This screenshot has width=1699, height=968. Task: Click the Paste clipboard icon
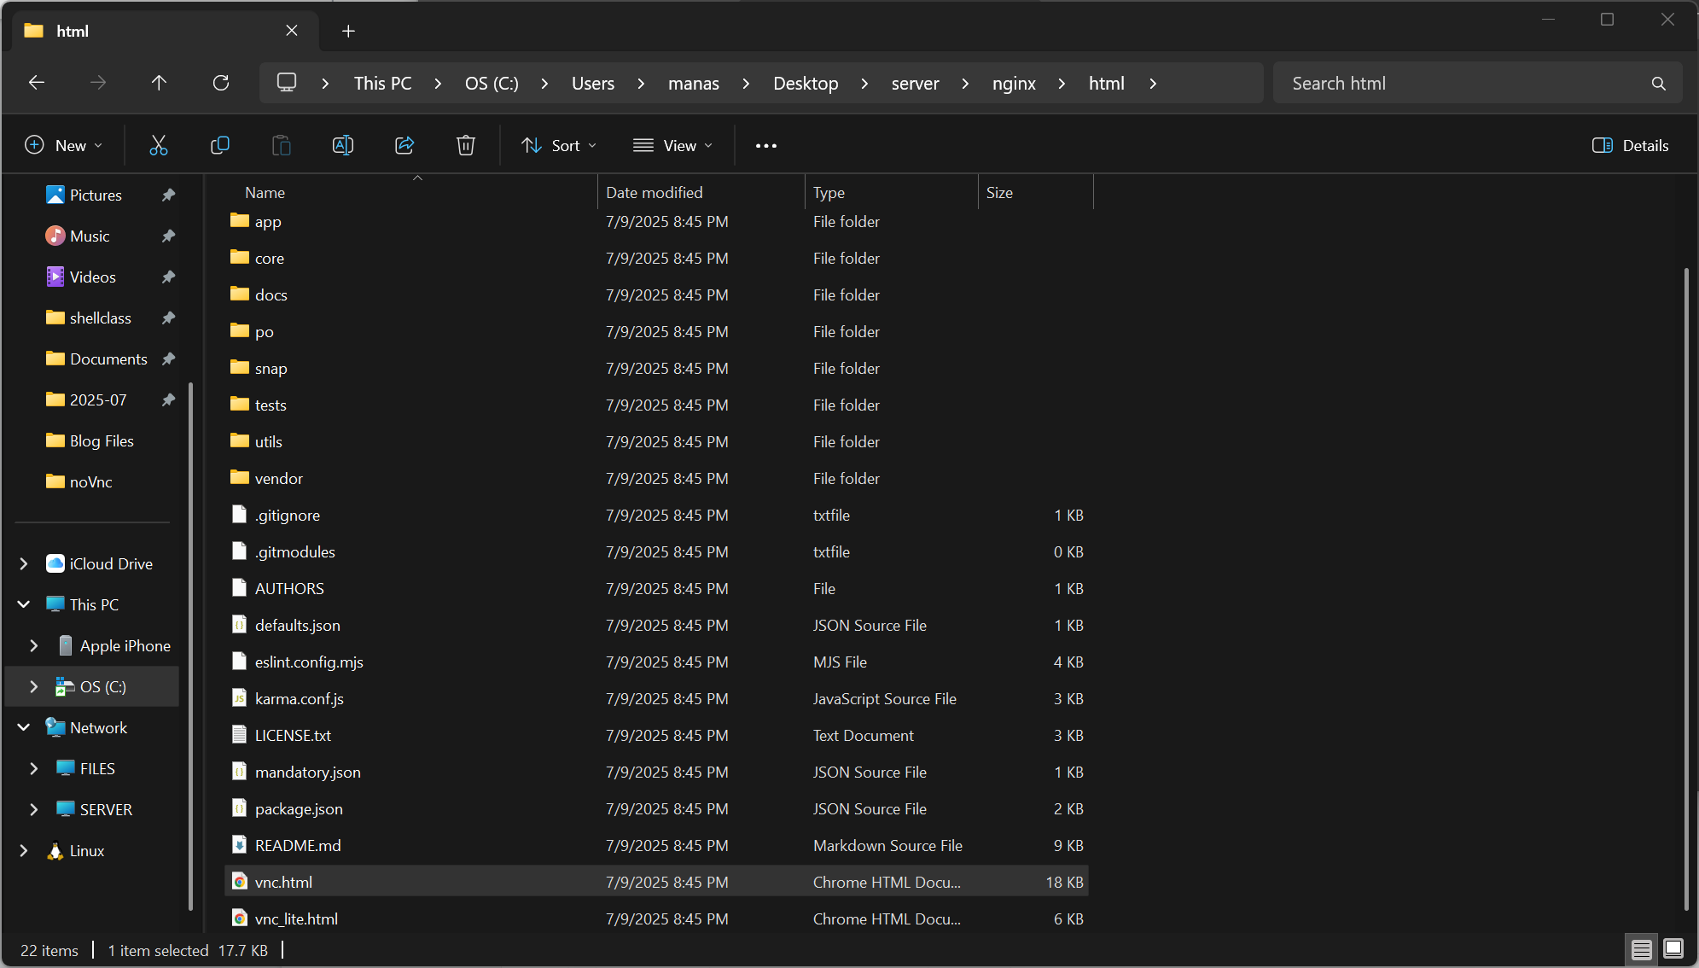pos(282,145)
